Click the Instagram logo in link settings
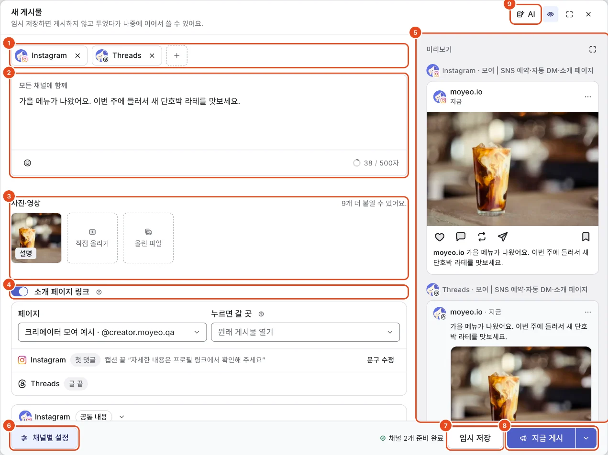Image resolution: width=608 pixels, height=455 pixels. click(x=22, y=360)
